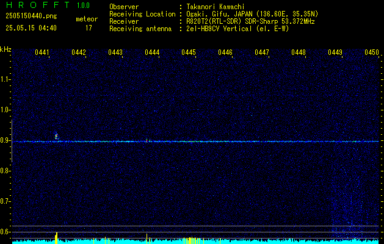Viewport: 384px width, 244px height.
Task: Click the R820T2(RTL-SDR) SDR-Sharp 53.372MHz text
Action: [250, 21]
